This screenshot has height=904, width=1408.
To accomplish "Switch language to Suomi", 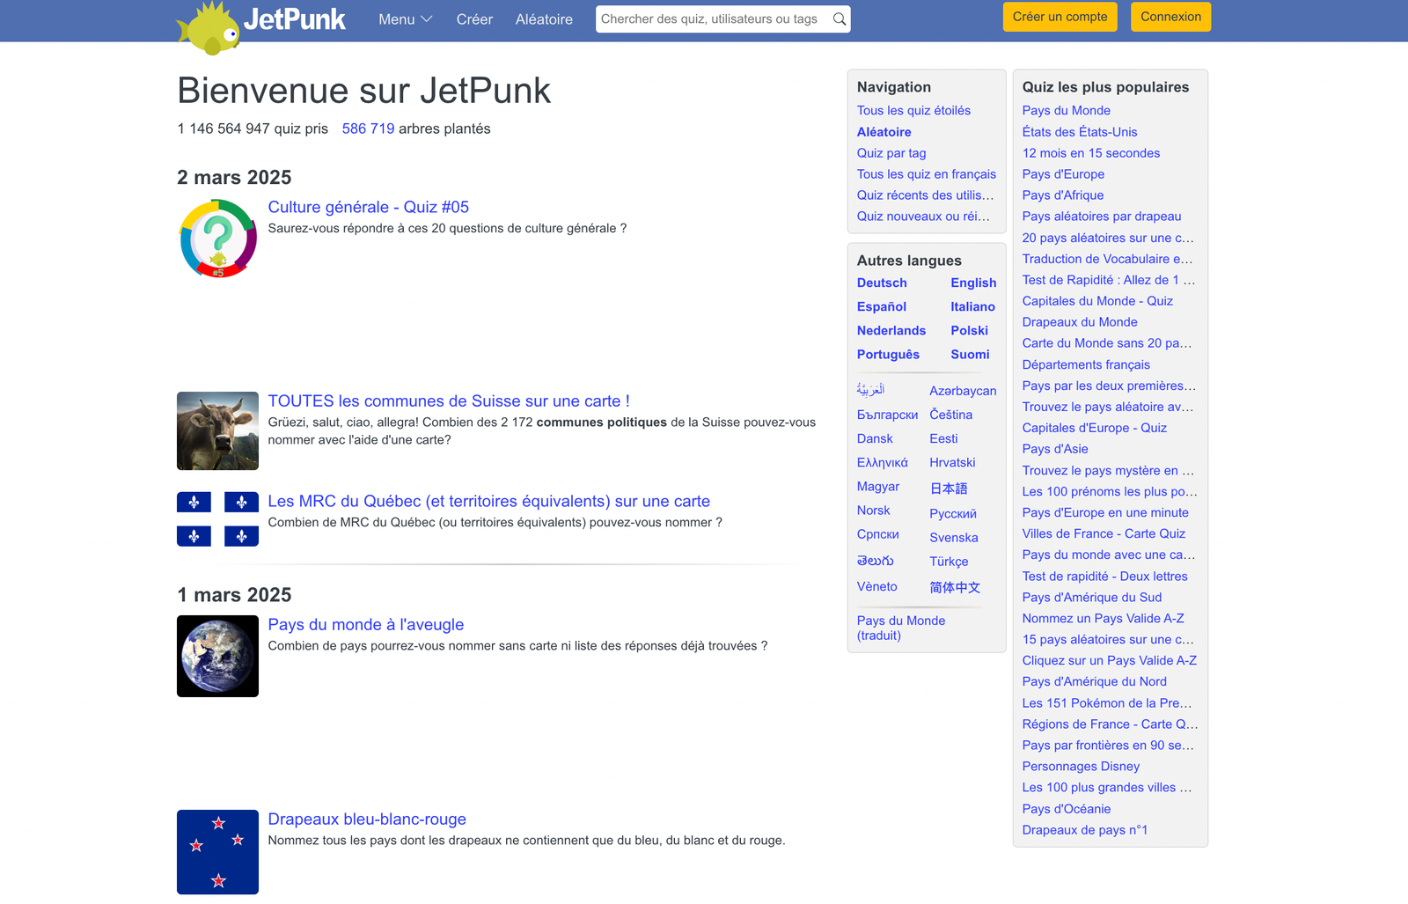I will (970, 354).
